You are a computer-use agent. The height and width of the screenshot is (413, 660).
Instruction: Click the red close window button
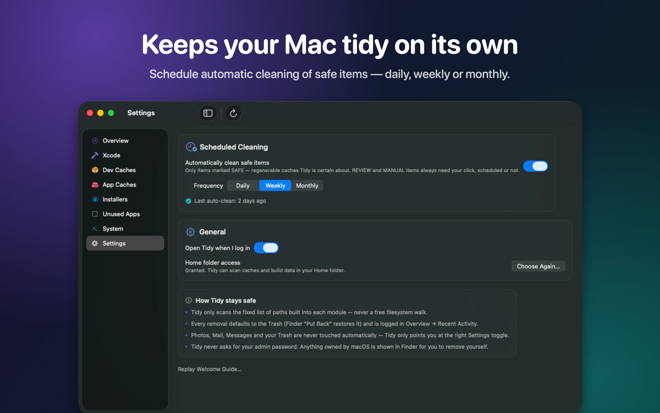pos(90,113)
